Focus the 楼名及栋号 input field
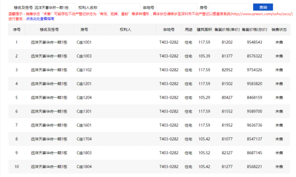Viewport: 296px width, 177px height. tap(54, 7)
